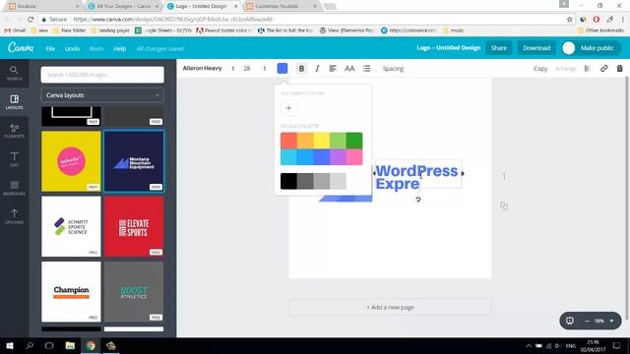Screen dimensions: 630x354
Task: Open the Spacing options
Action: click(x=393, y=69)
